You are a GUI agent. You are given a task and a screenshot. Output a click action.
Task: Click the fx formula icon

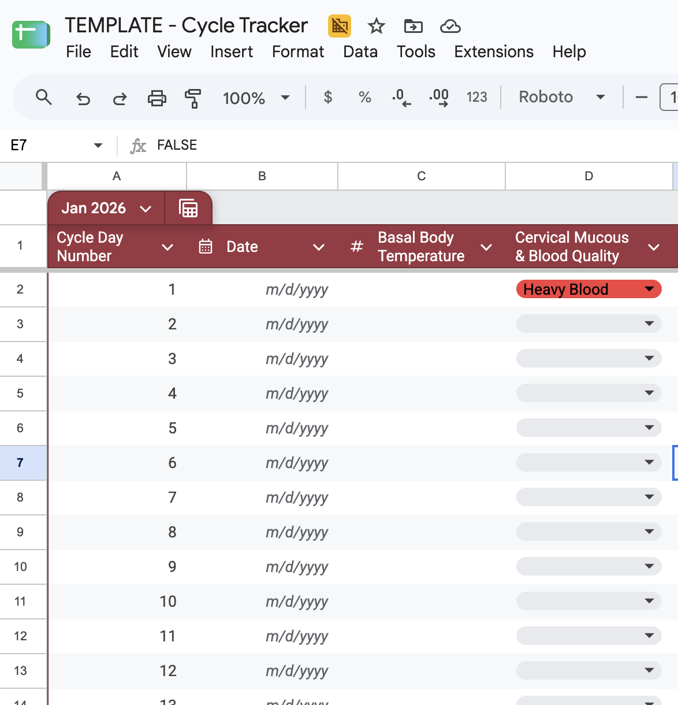tap(138, 146)
